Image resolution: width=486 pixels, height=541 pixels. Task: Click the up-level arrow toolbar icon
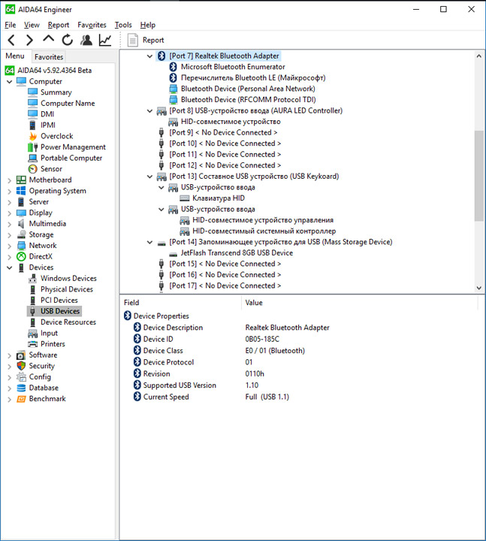tap(48, 39)
